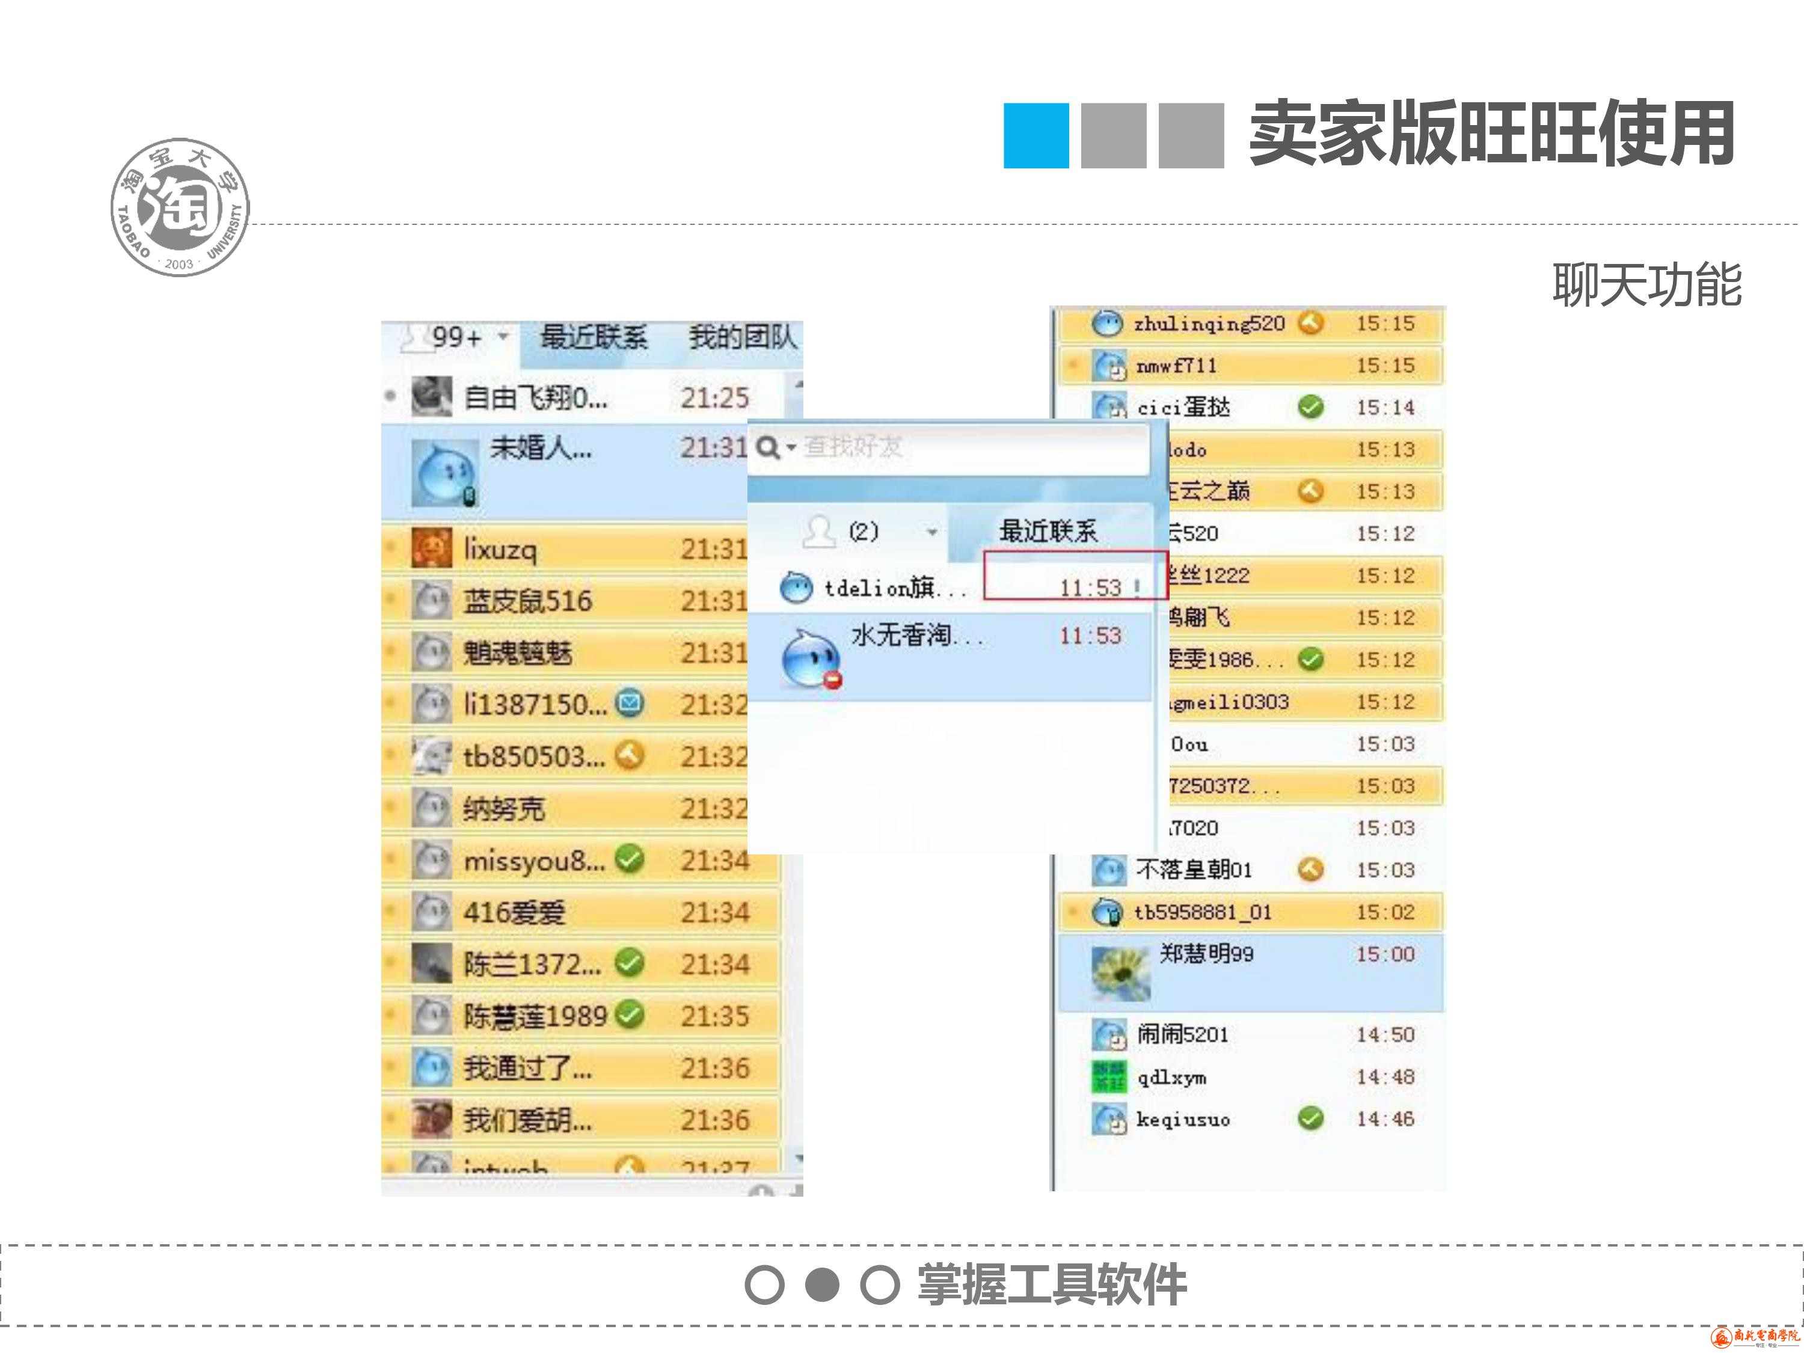Click the green picture avatar of qdlxym
Viewport: 1804px width, 1353px height.
point(1109,1076)
